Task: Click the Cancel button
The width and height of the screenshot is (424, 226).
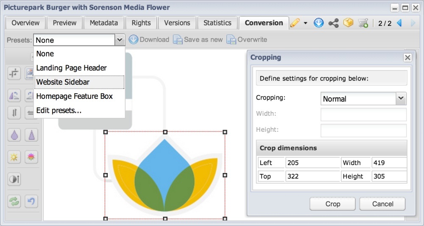Action: point(382,204)
